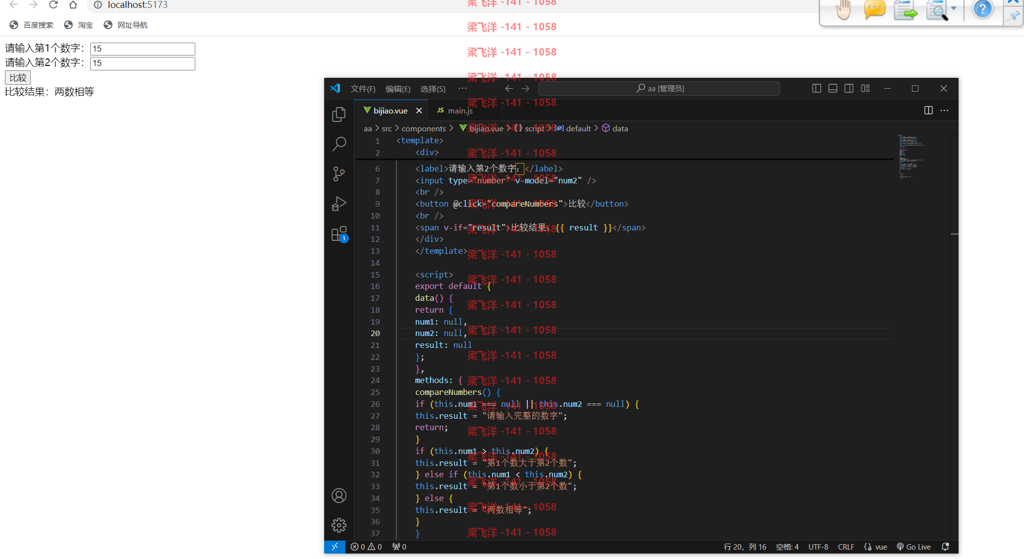Click the magnifier screen icon in floating toolbar

pyautogui.click(x=936, y=10)
